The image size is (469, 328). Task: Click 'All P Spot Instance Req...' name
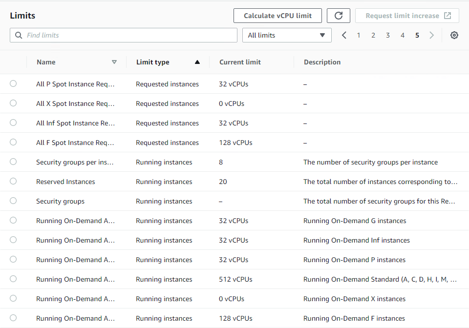click(x=75, y=84)
